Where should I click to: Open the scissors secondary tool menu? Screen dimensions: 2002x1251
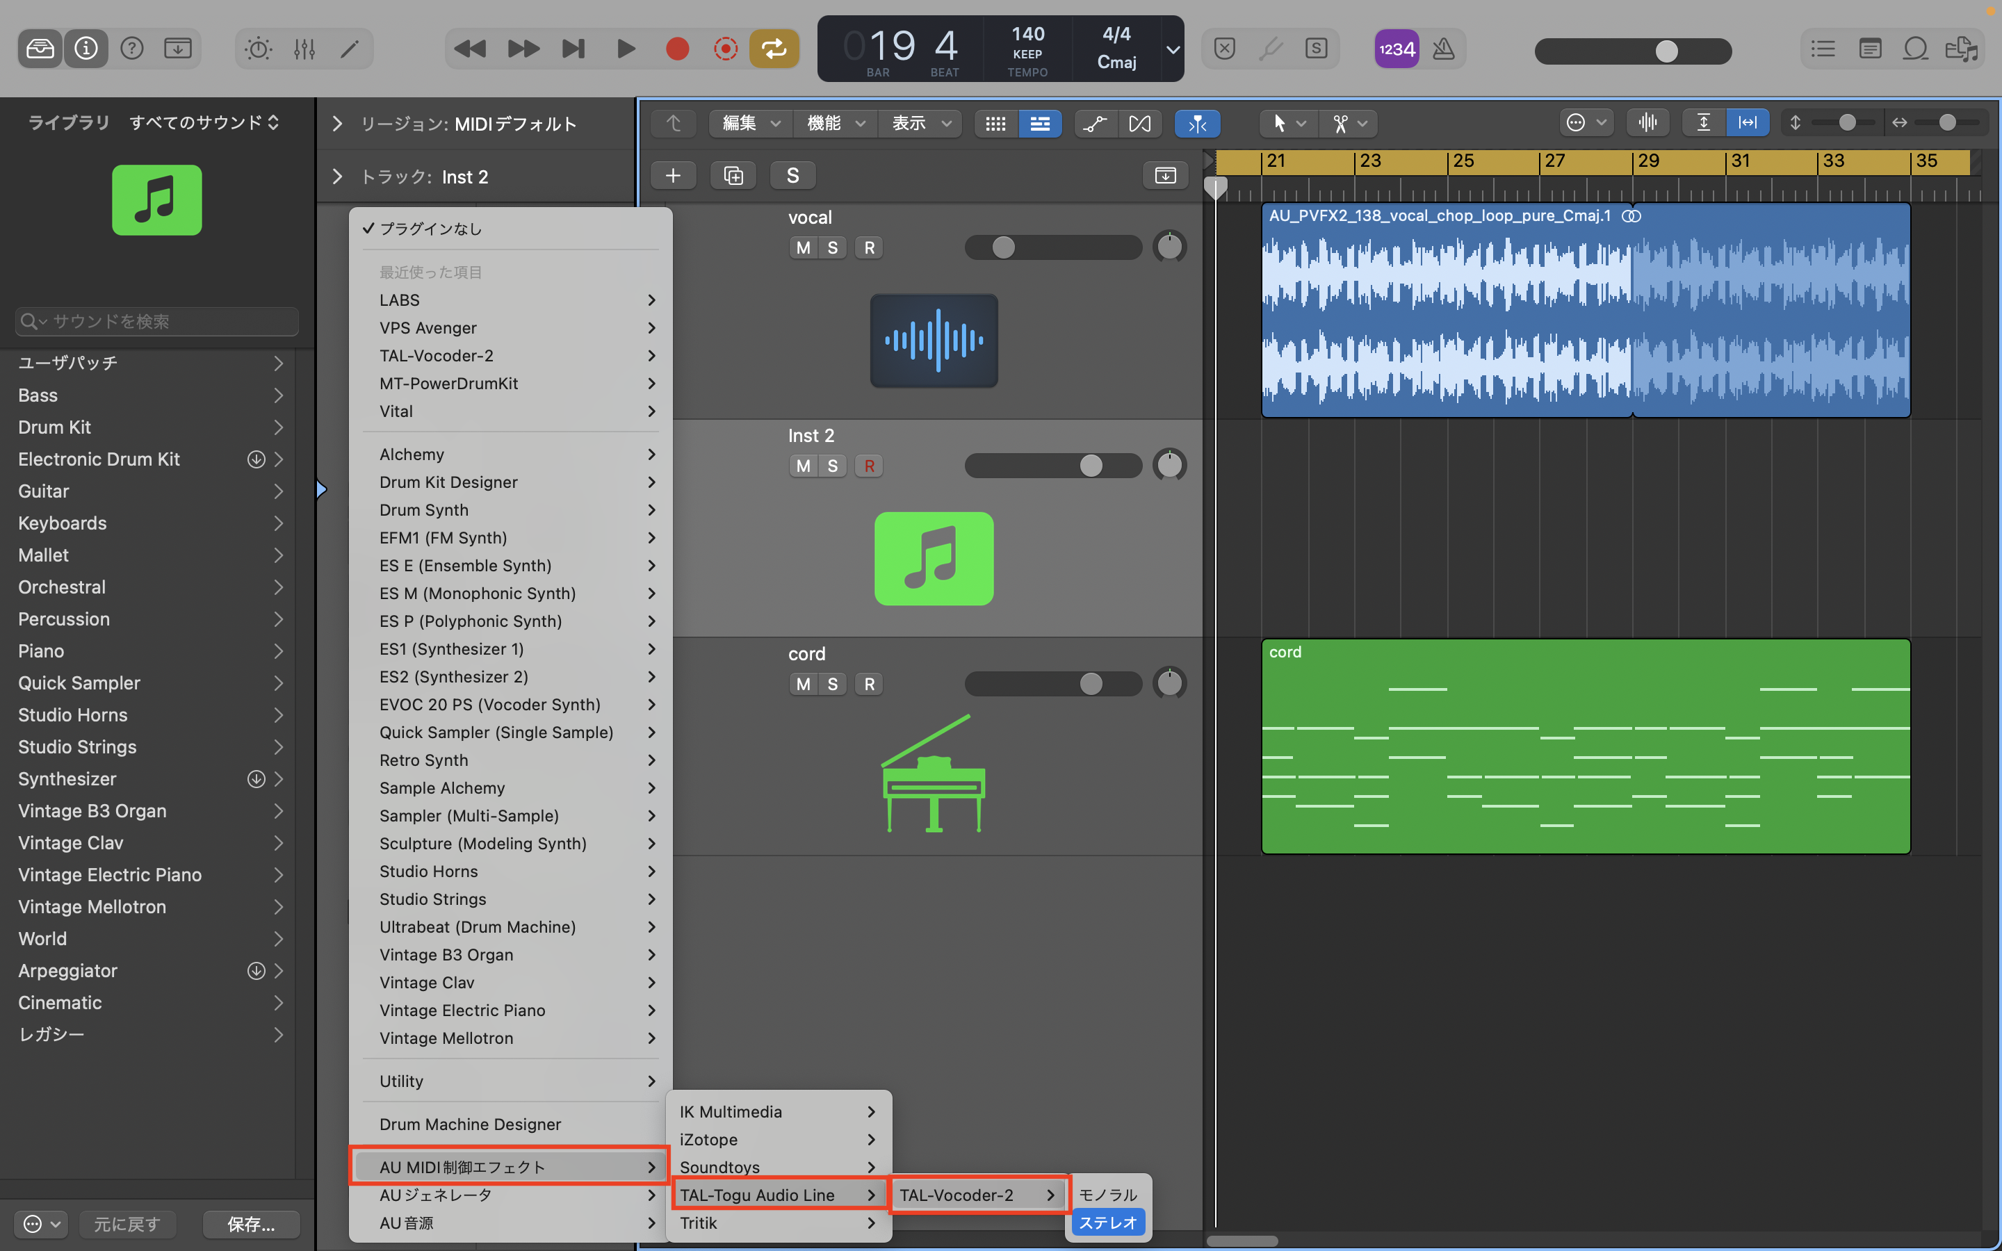coord(1349,123)
